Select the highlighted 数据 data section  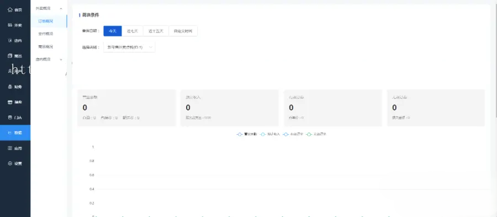(15, 133)
